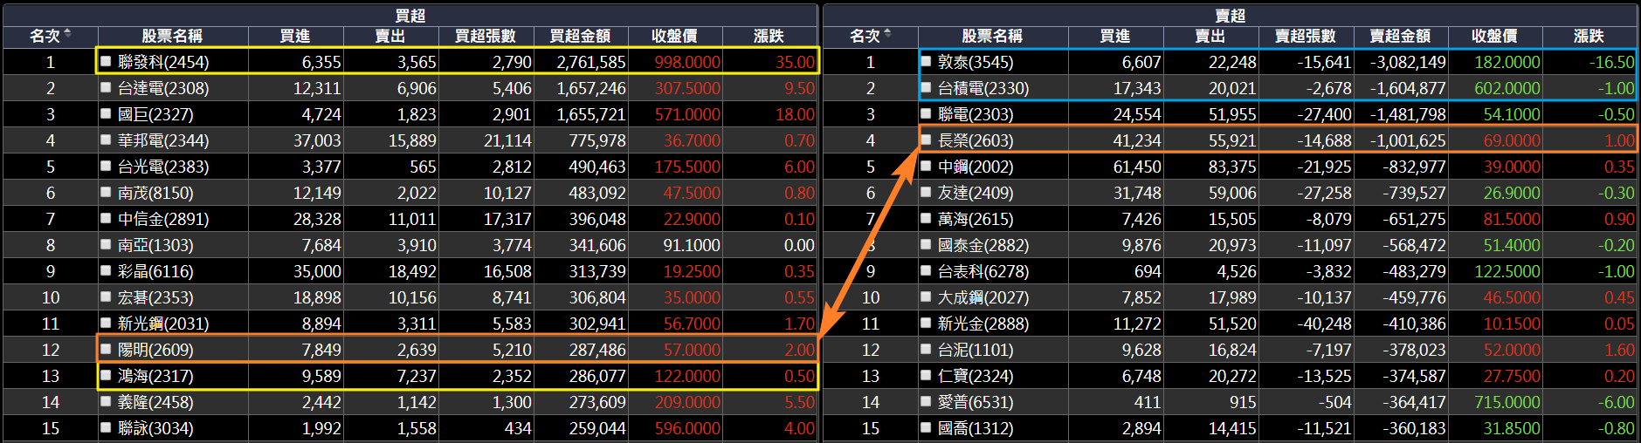Click 陽明 buy amount 287,486

[597, 350]
